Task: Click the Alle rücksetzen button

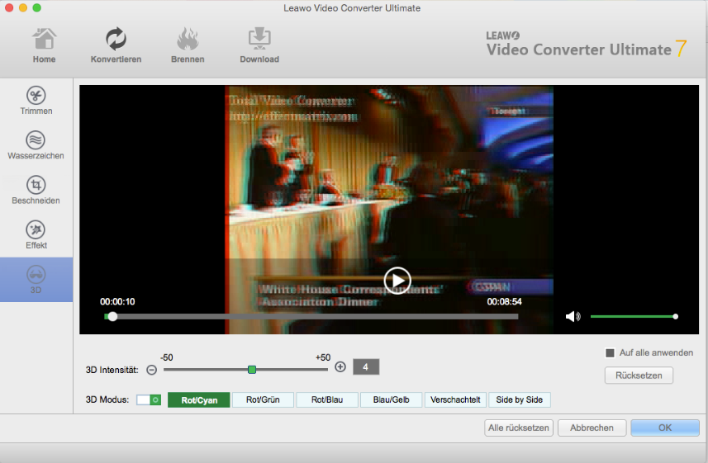Action: [518, 428]
